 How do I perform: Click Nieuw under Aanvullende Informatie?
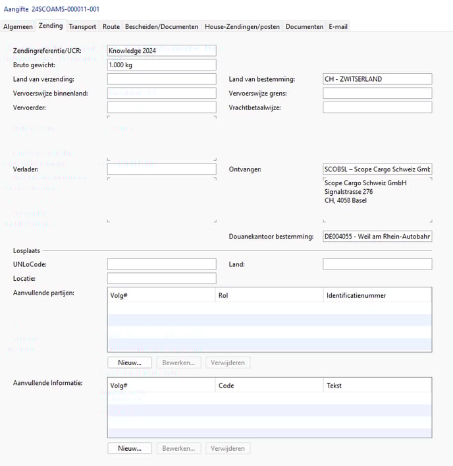click(130, 448)
